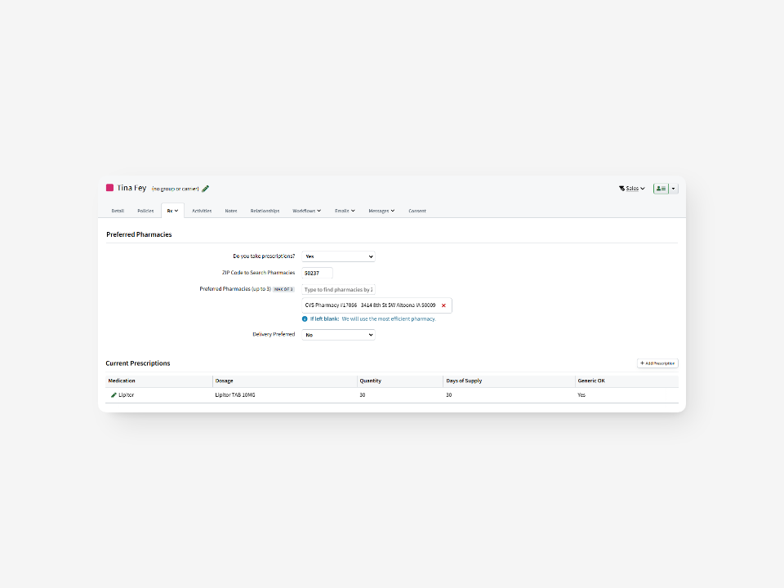Select the Consent tab
Viewport: 784px width, 588px height.
[x=417, y=211]
